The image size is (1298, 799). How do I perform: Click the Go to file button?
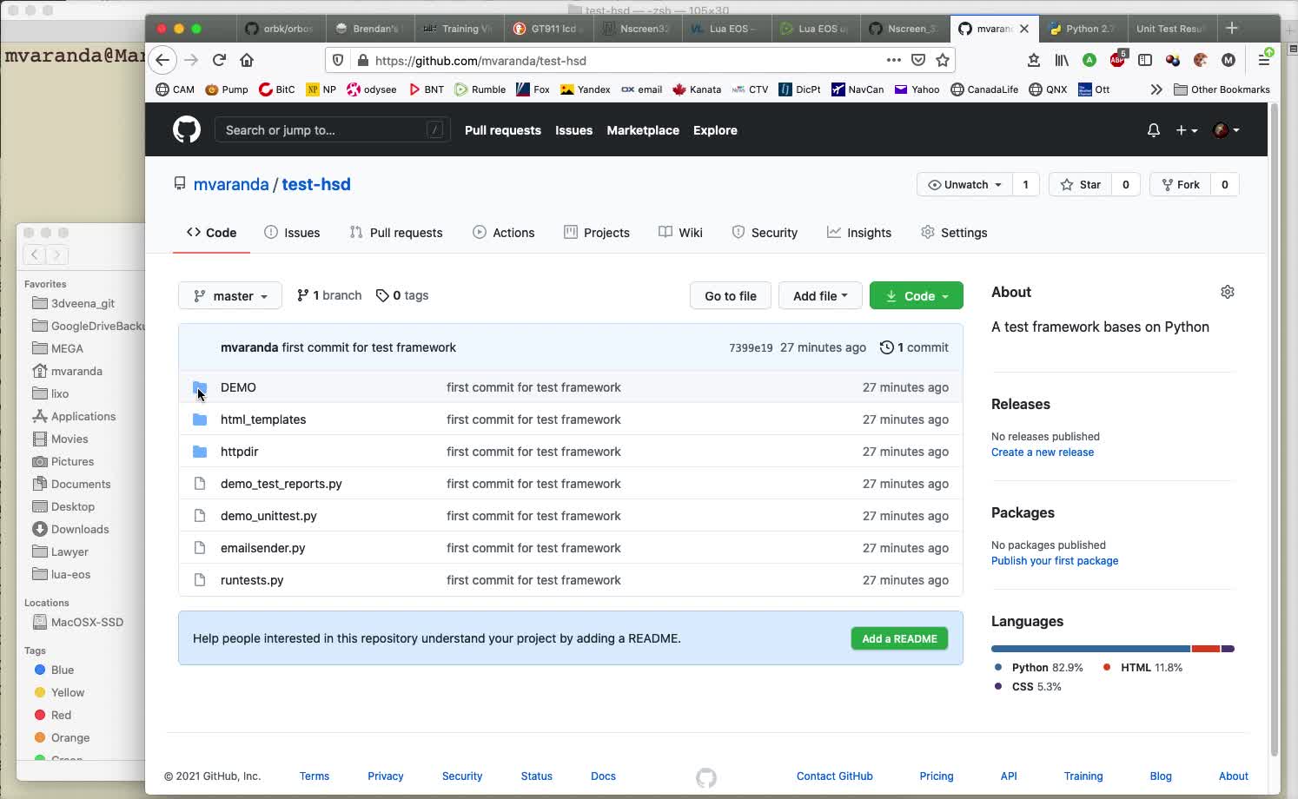pyautogui.click(x=731, y=295)
